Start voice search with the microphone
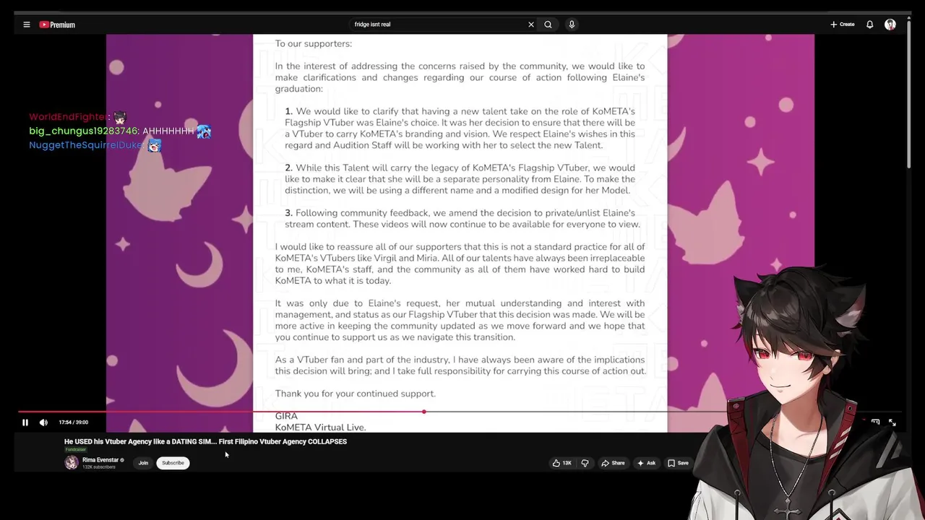925x520 pixels. point(572,25)
